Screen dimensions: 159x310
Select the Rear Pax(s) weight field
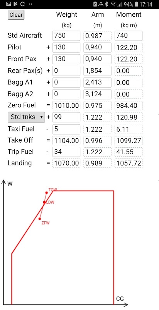click(x=66, y=71)
